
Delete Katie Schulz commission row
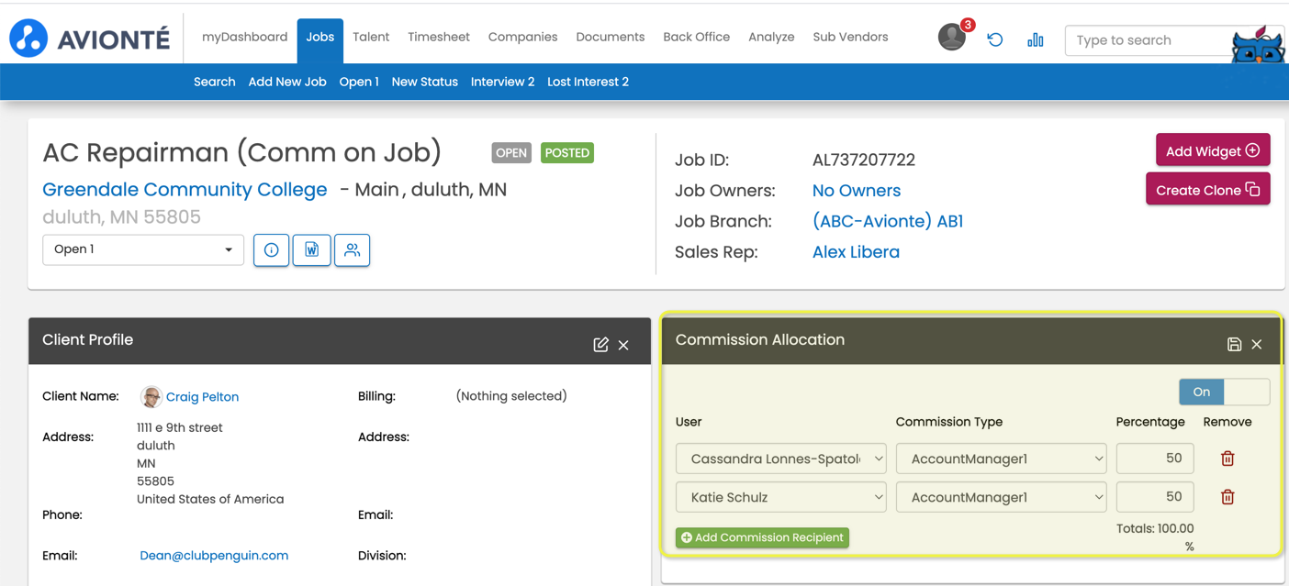pyautogui.click(x=1227, y=497)
